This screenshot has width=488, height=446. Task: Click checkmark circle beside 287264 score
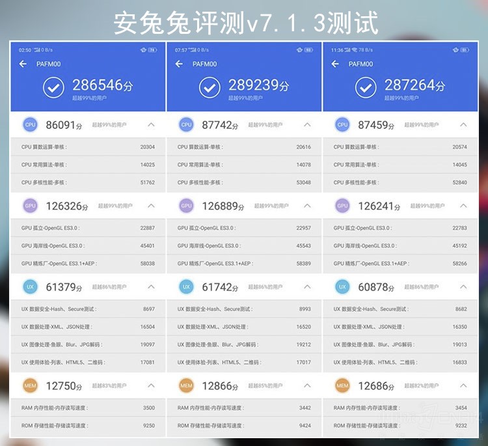366,87
